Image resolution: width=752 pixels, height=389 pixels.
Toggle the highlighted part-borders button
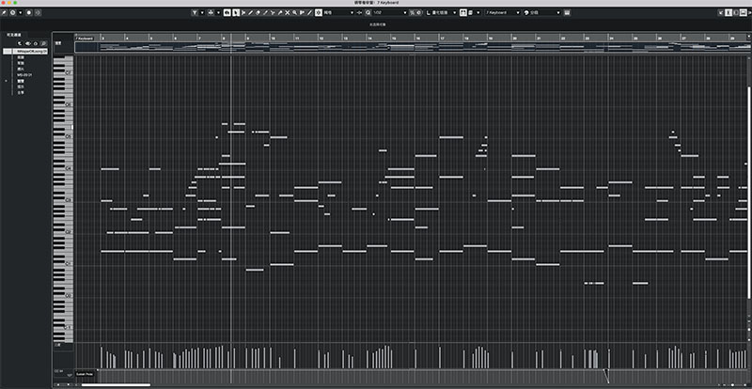(x=462, y=12)
